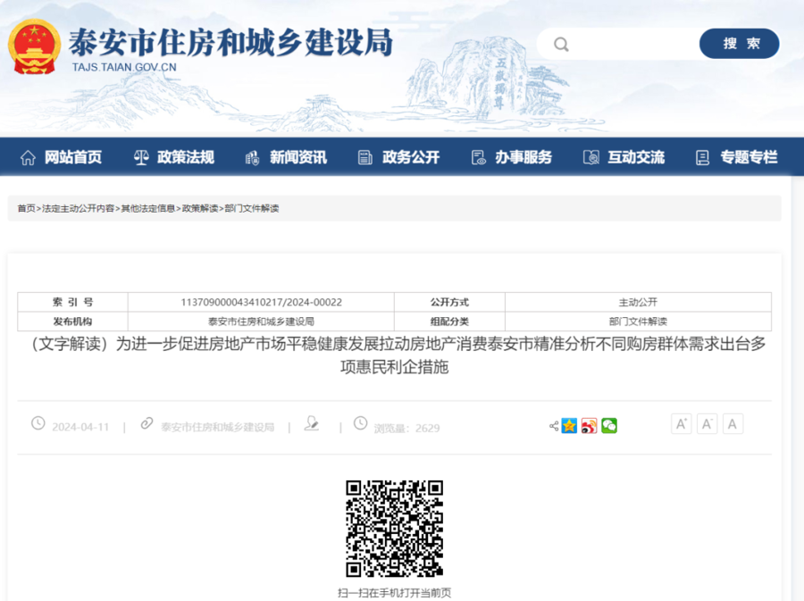Viewport: 804px width, 601px height.
Task: Click TAJS.TAIAN.GOV.CN domain text
Action: (124, 67)
